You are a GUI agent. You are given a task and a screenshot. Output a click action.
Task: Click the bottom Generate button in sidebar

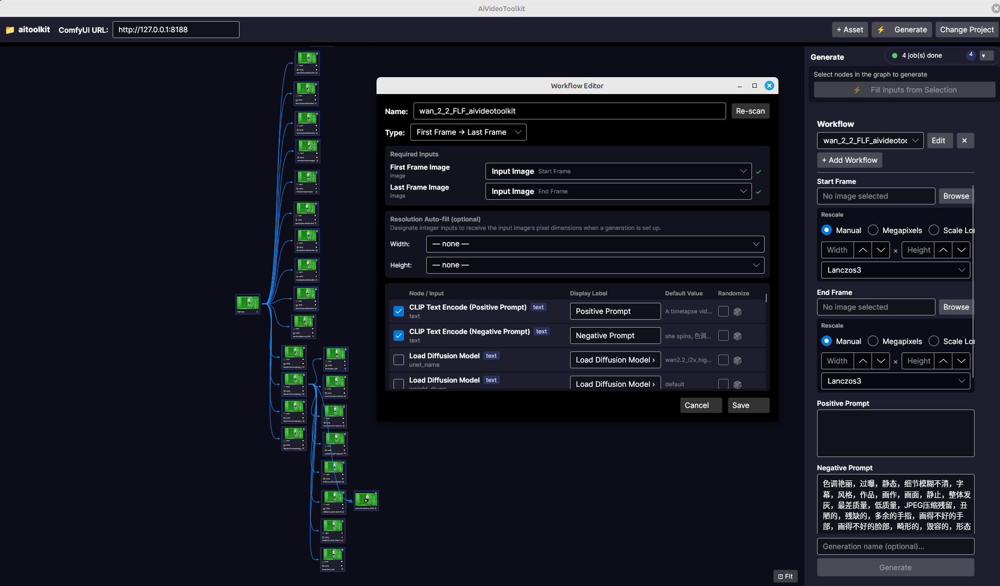click(x=895, y=568)
